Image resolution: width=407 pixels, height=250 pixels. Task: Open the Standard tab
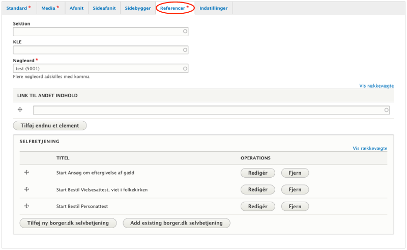(18, 8)
